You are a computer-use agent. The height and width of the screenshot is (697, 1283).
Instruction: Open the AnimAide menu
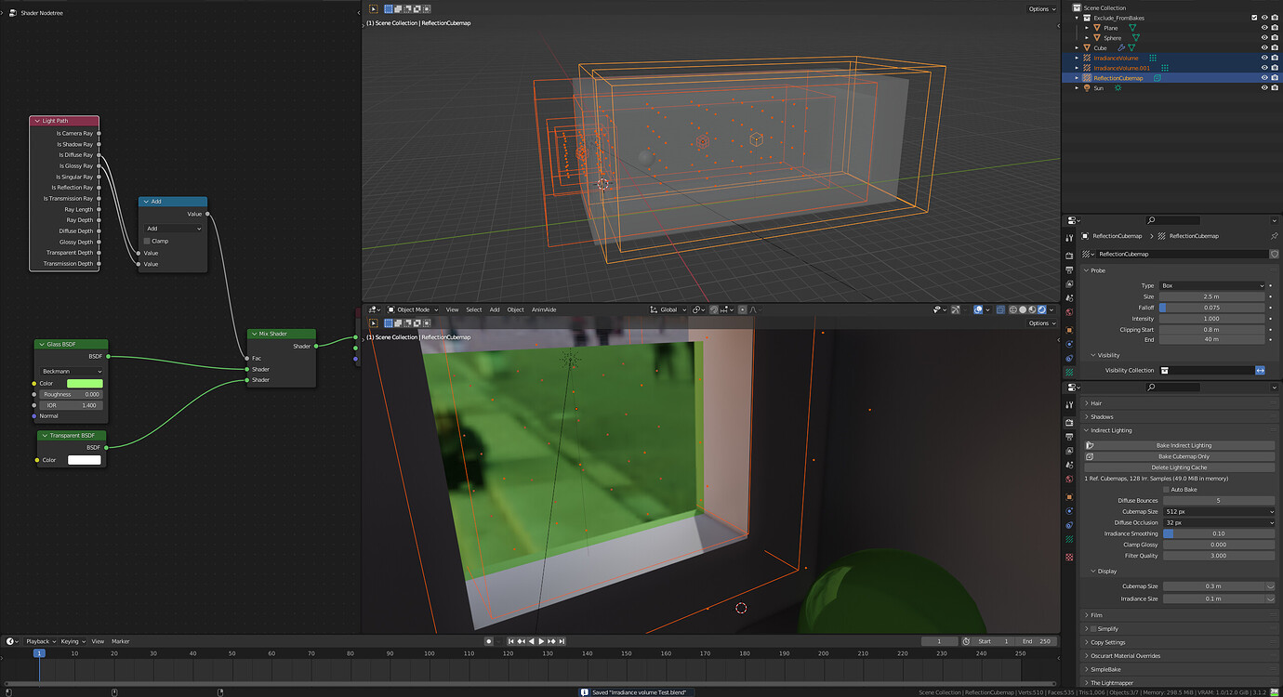tap(543, 309)
